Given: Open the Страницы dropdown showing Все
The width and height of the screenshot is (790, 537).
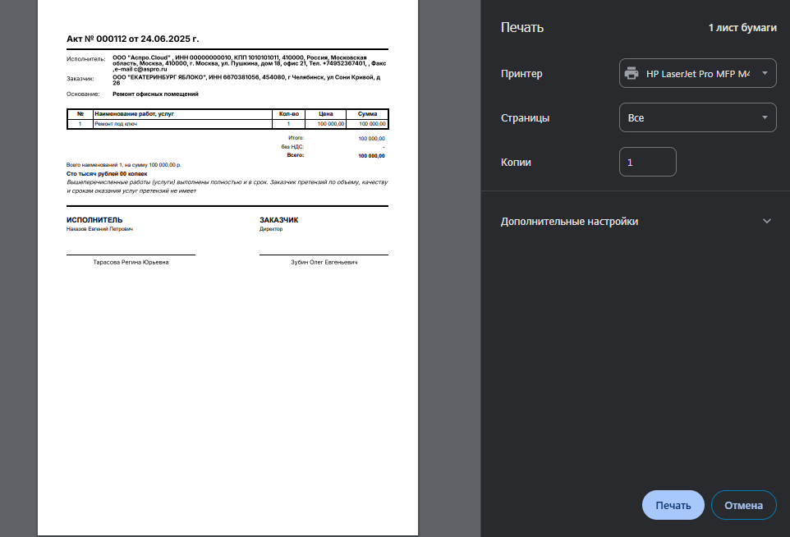Looking at the screenshot, I should point(696,117).
